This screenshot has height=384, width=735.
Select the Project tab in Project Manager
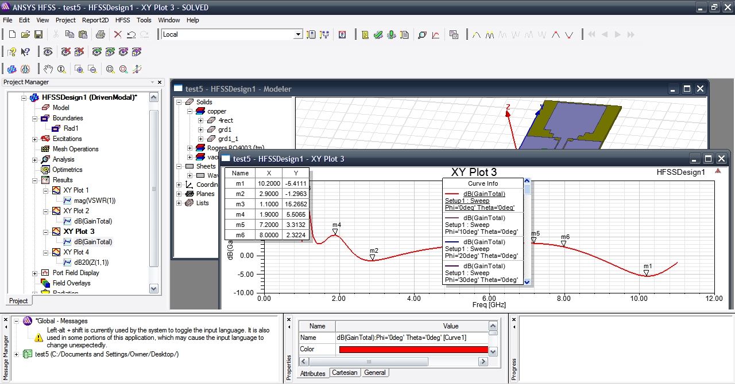18,301
